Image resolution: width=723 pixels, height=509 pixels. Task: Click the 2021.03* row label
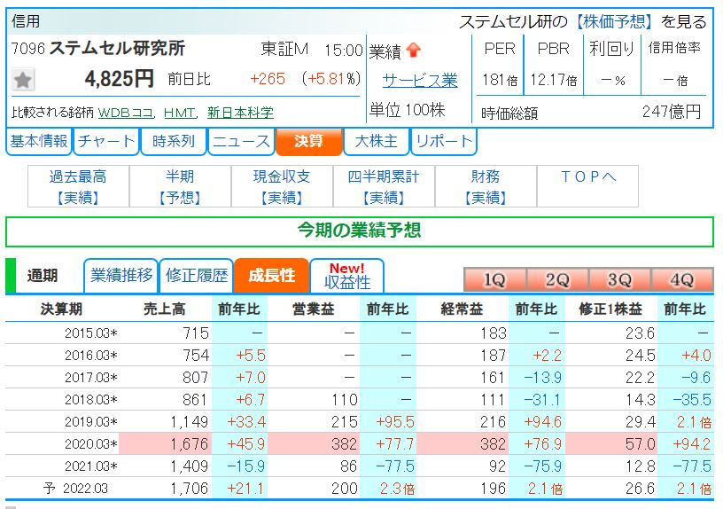point(91,466)
